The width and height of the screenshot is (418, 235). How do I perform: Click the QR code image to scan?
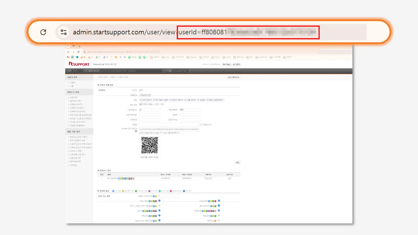tap(150, 145)
